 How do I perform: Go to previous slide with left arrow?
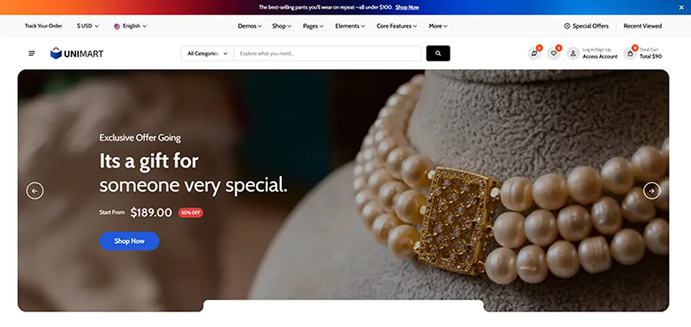pos(35,191)
